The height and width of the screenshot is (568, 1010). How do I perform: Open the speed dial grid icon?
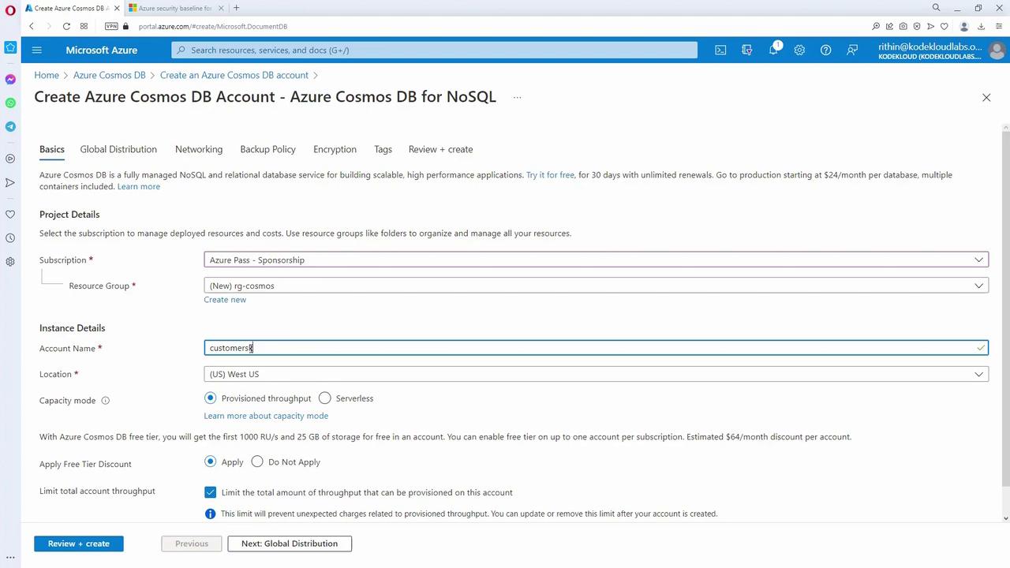pyautogui.click(x=84, y=26)
